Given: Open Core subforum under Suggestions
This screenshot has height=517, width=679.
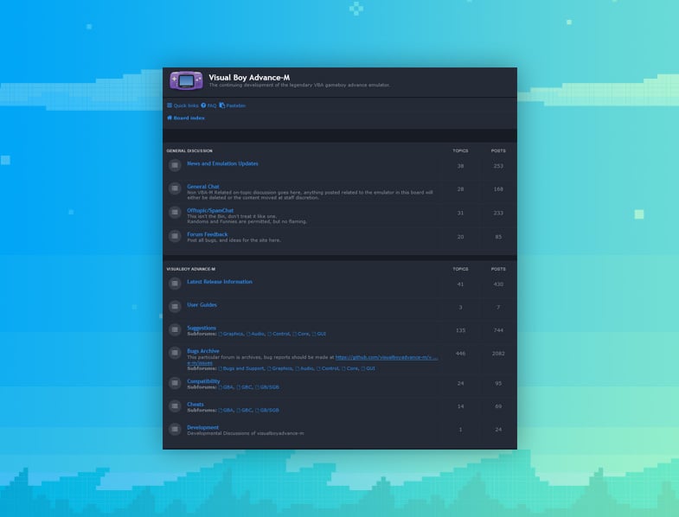Looking at the screenshot, I should (x=301, y=334).
